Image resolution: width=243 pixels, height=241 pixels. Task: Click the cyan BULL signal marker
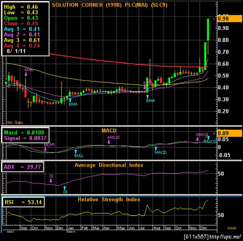75,151
